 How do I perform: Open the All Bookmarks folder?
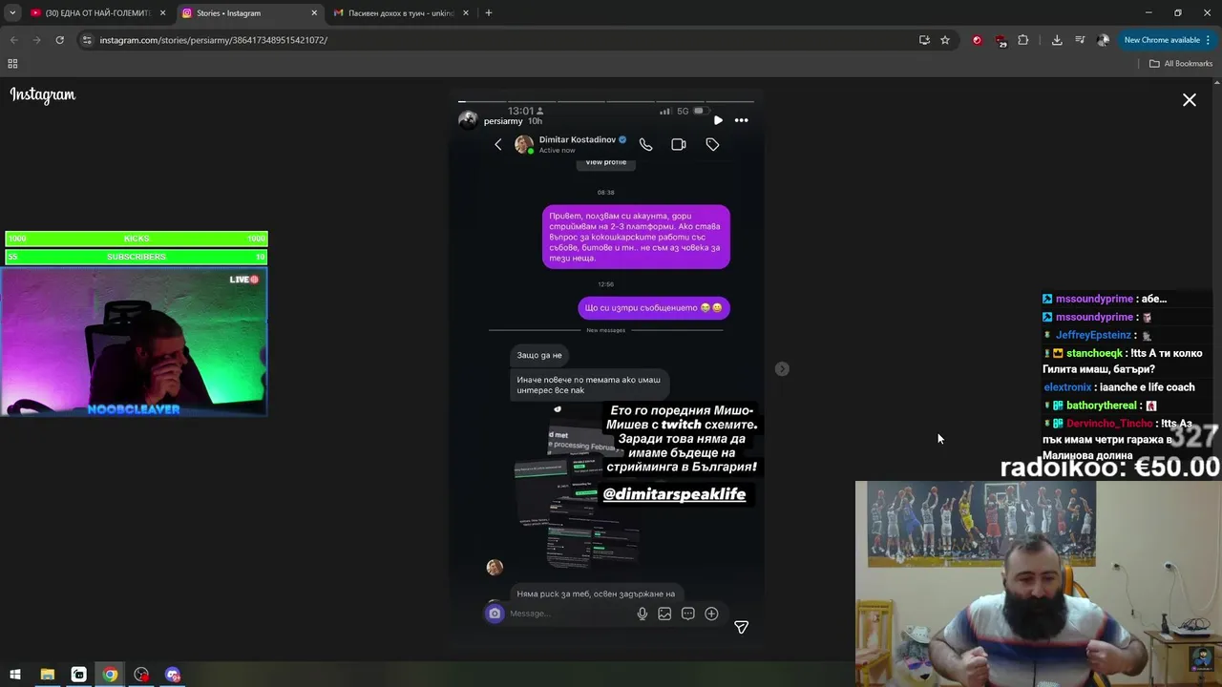coord(1181,64)
